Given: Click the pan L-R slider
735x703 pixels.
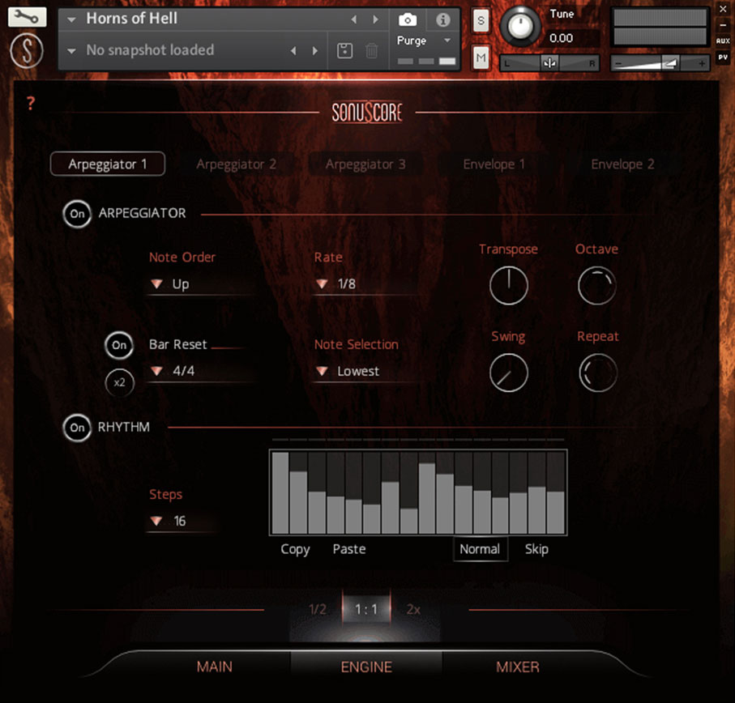Looking at the screenshot, I should tap(550, 62).
